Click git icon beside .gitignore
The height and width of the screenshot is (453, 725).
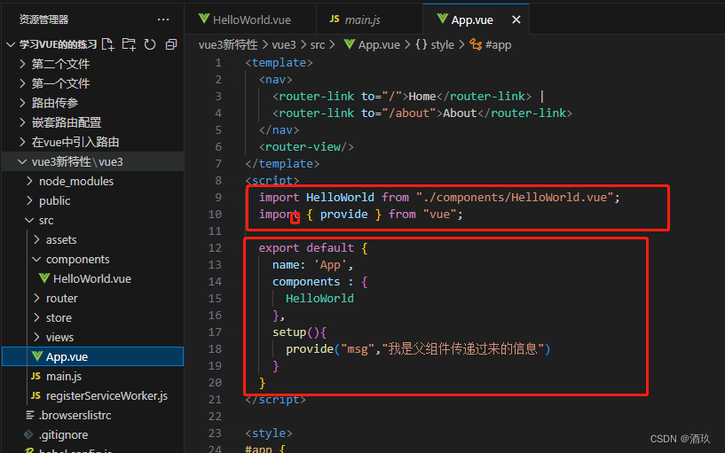(28, 434)
